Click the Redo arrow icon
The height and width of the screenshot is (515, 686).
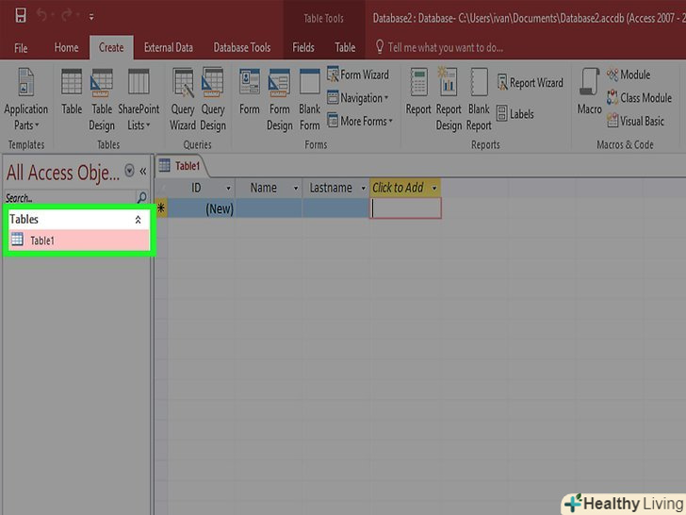pyautogui.click(x=67, y=16)
